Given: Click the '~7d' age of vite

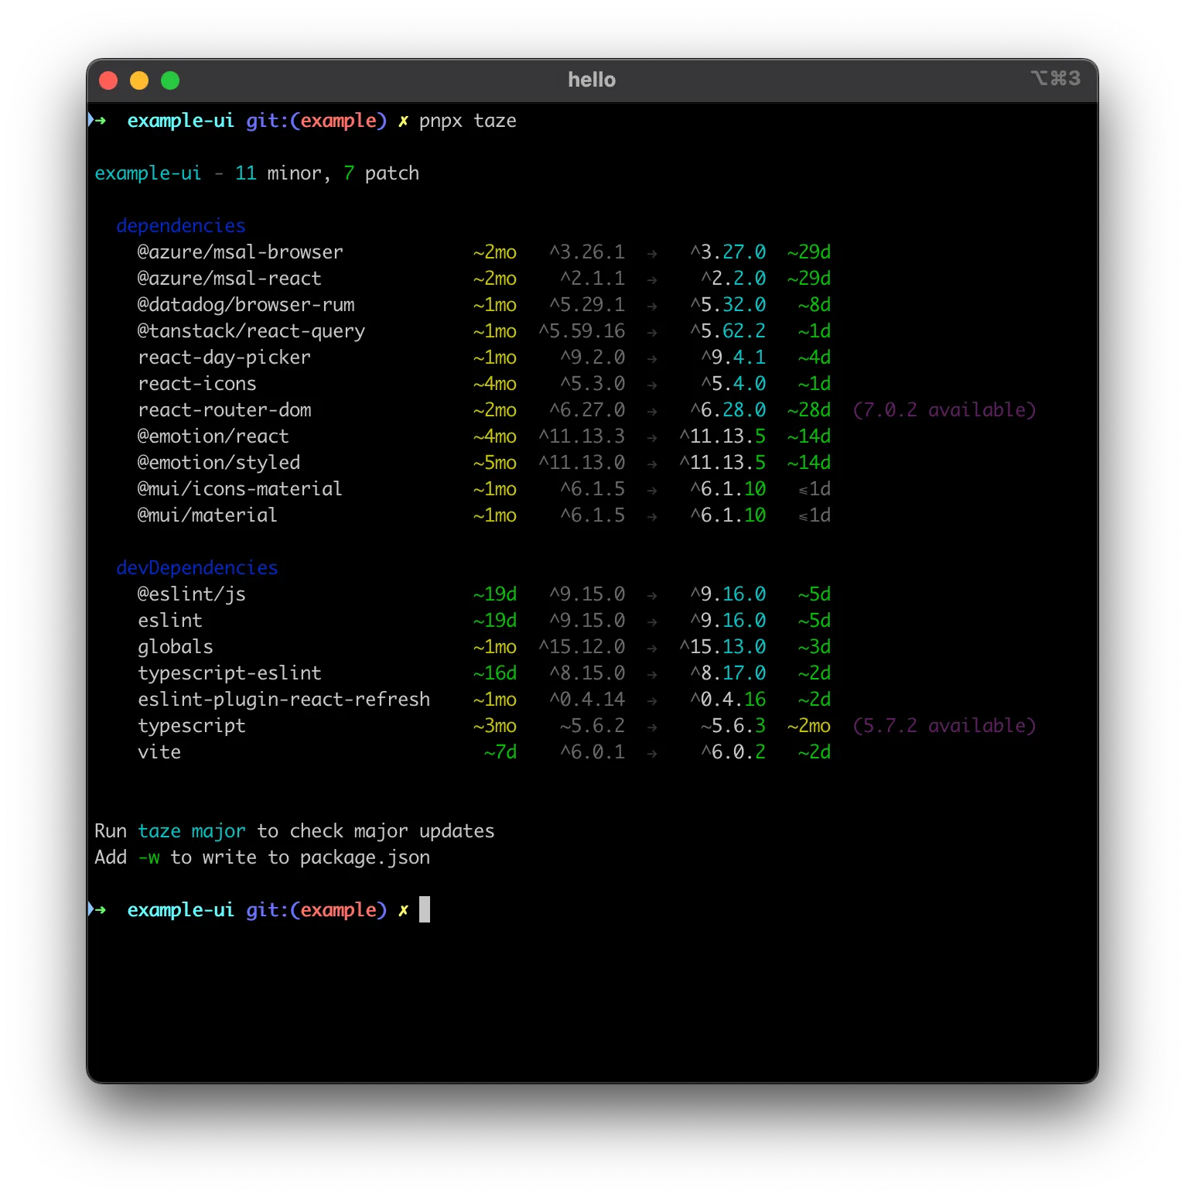Looking at the screenshot, I should (x=500, y=752).
